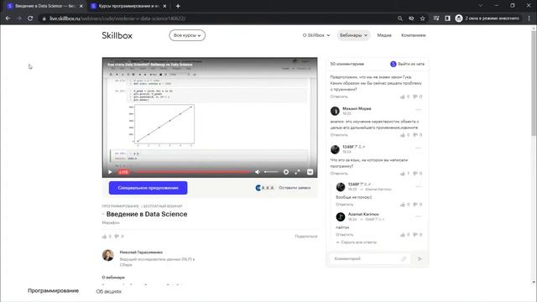Like Михаил Морев's comment

[403, 135]
